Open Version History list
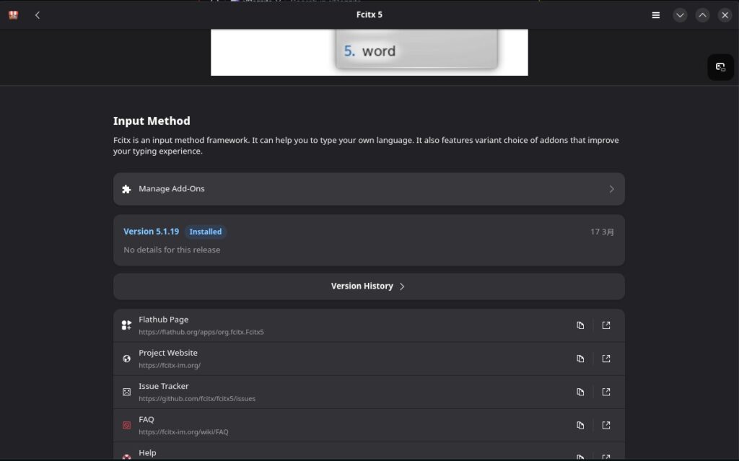Viewport: 739px width, 461px height. (x=369, y=286)
